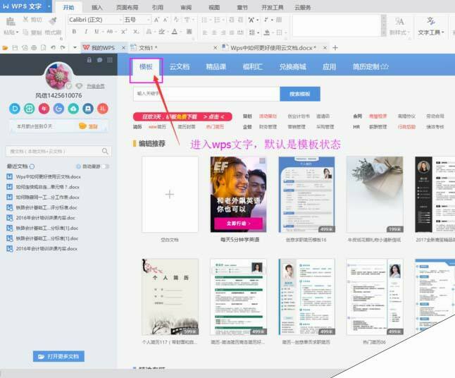
Task: Click the 签到 sign-in button
Action: [x=89, y=126]
